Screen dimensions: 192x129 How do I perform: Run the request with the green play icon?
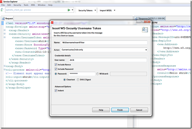pyautogui.click(x=69, y=10)
